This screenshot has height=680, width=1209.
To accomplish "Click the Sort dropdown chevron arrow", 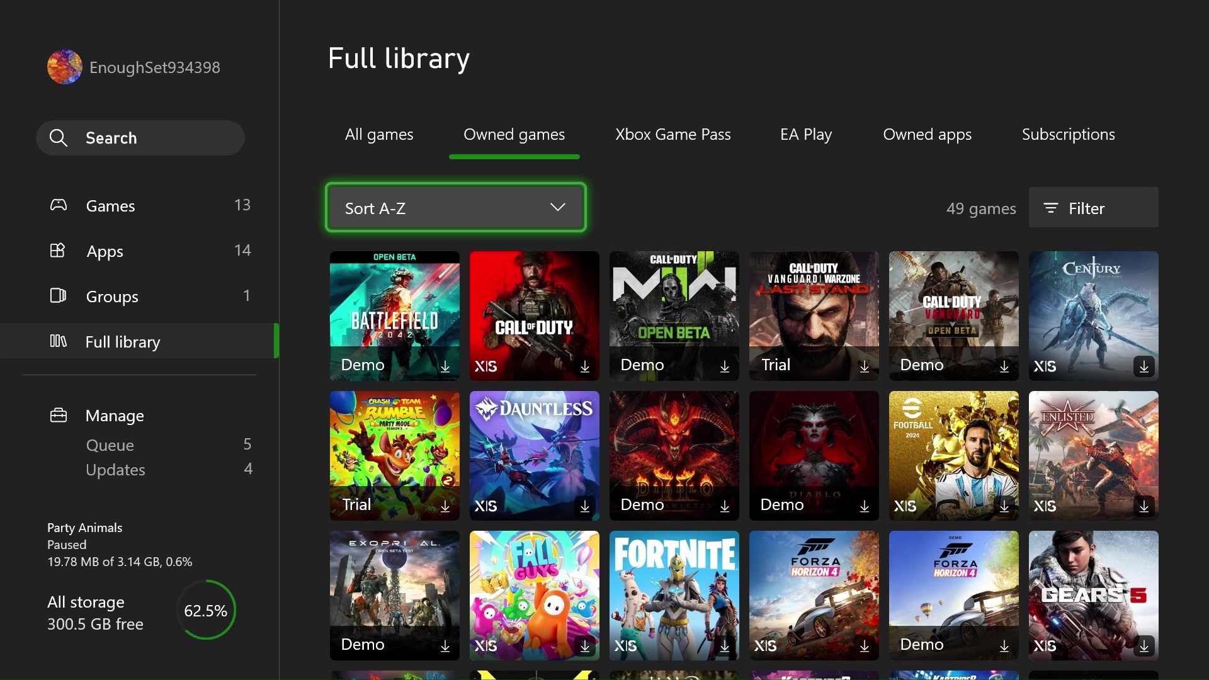I will (x=557, y=207).
